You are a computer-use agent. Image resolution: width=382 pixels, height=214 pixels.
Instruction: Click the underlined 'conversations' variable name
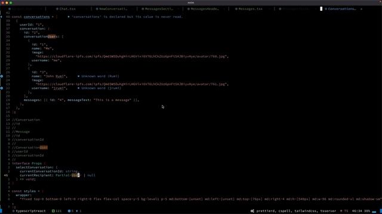36,17
